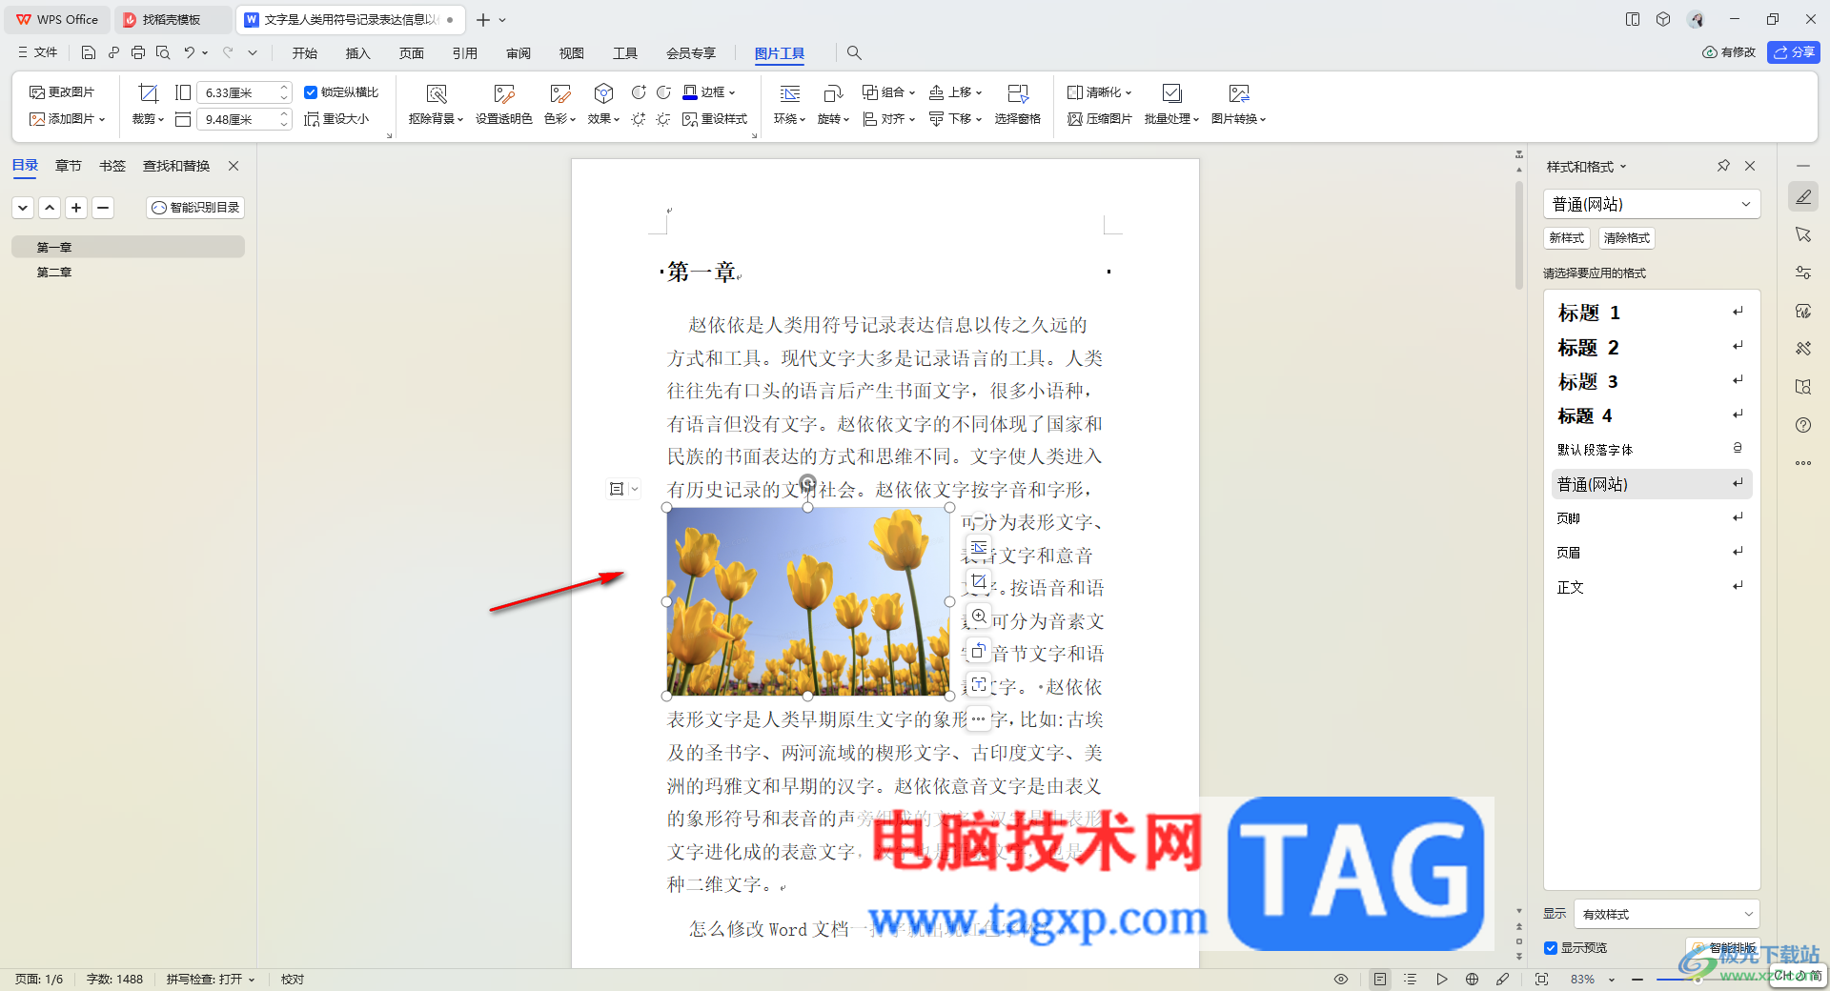Select the yellow tulips picture in document
The image size is (1830, 991).
807,601
